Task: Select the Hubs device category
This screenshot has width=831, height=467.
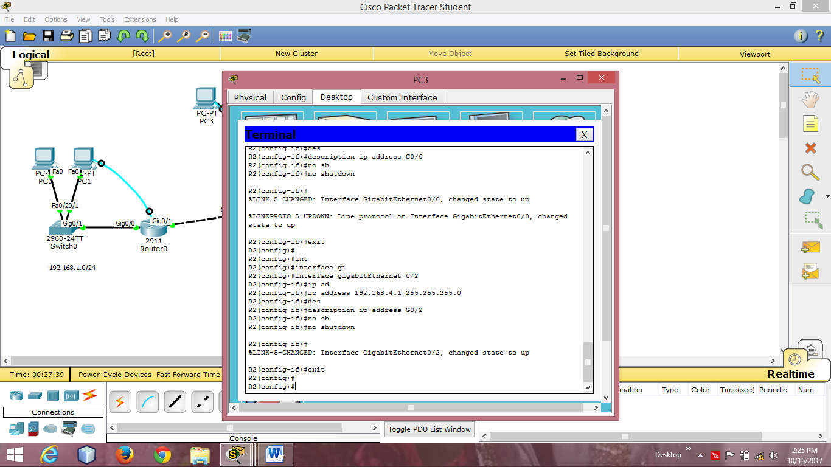Action: pyautogui.click(x=53, y=395)
